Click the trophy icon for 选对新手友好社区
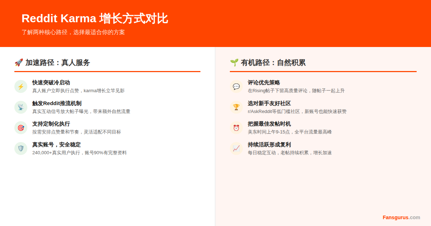The image size is (431, 226). 236,107
